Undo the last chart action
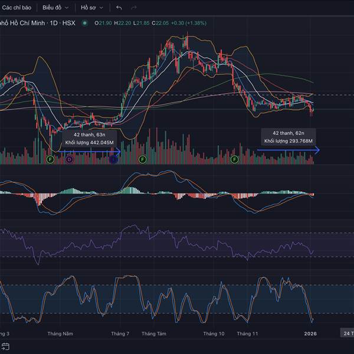 click(119, 8)
